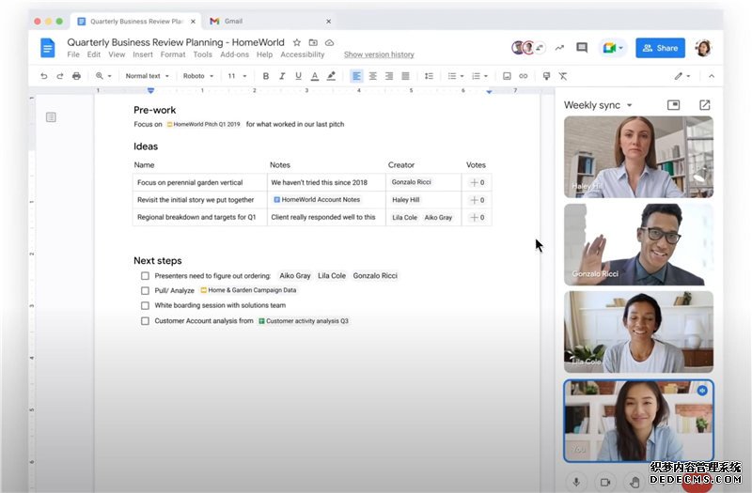This screenshot has width=752, height=493.
Task: Click the Google Docs home icon
Action: coord(48,48)
